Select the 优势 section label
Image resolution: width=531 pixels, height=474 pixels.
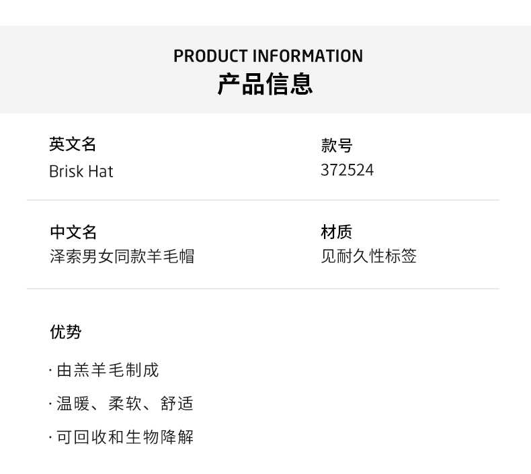pyautogui.click(x=66, y=332)
